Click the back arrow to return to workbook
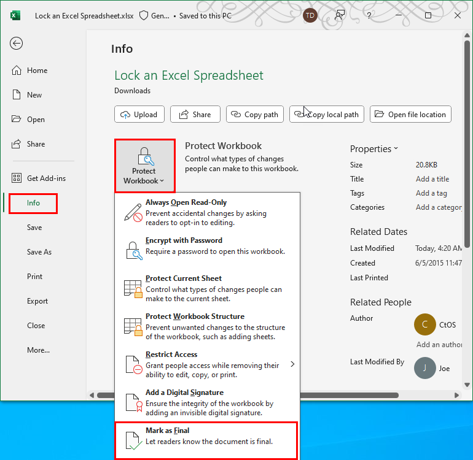The height and width of the screenshot is (460, 473). pyautogui.click(x=17, y=43)
